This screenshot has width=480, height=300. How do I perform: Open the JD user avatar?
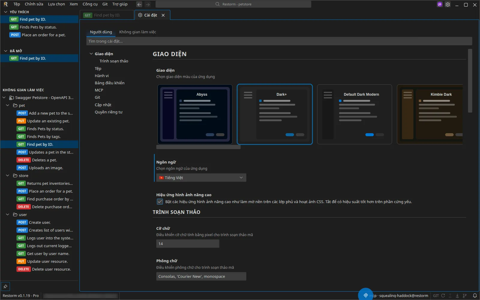coord(439,4)
